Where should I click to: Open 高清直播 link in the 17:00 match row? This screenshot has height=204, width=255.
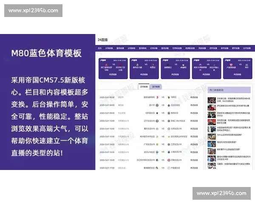pos(194,168)
